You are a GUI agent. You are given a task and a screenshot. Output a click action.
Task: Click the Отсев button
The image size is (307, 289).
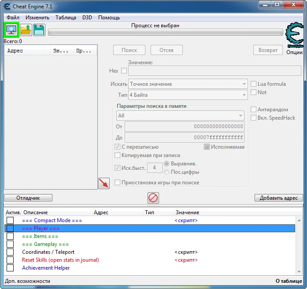pyautogui.click(x=166, y=50)
